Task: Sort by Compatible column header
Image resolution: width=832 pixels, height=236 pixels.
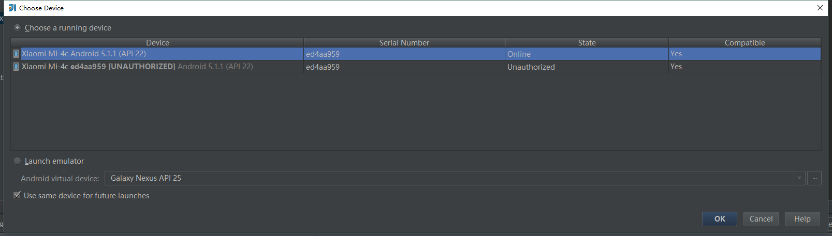Action: point(745,43)
